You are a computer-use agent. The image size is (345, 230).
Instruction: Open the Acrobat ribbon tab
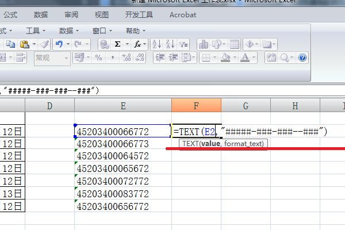coord(183,15)
